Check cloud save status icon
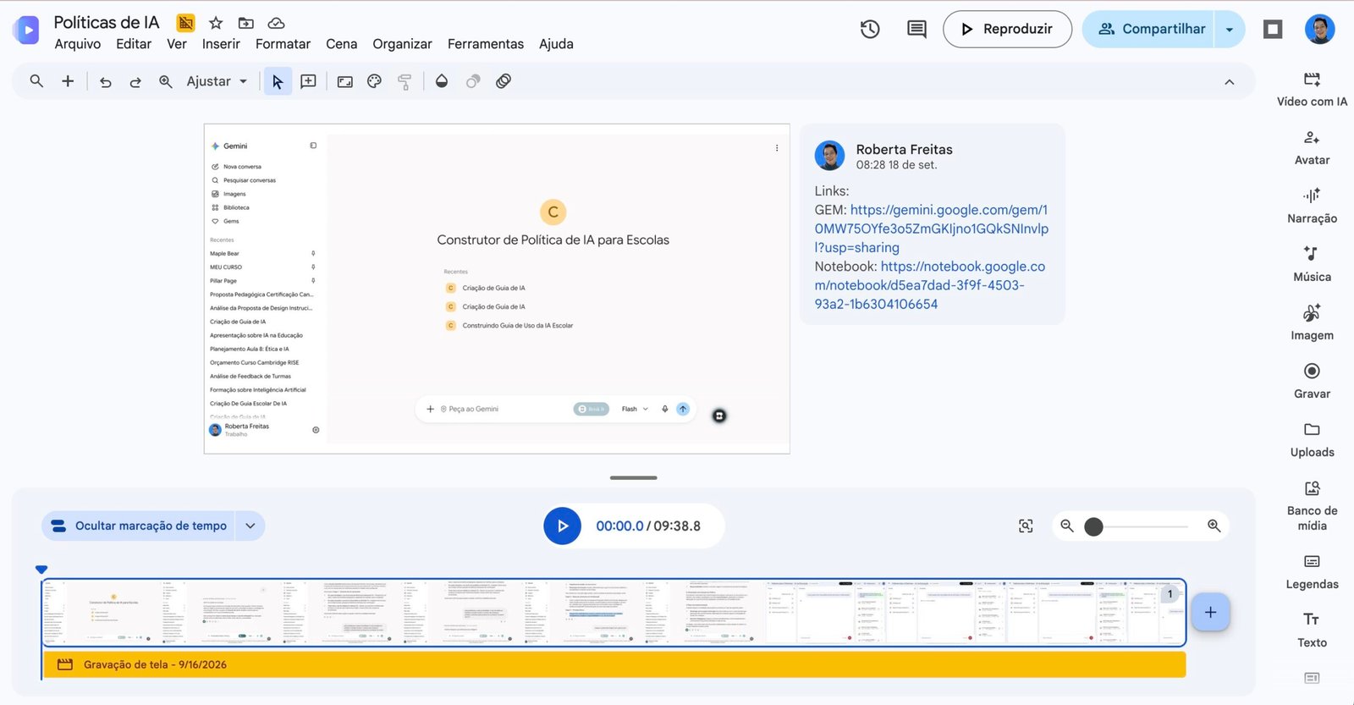 276,23
